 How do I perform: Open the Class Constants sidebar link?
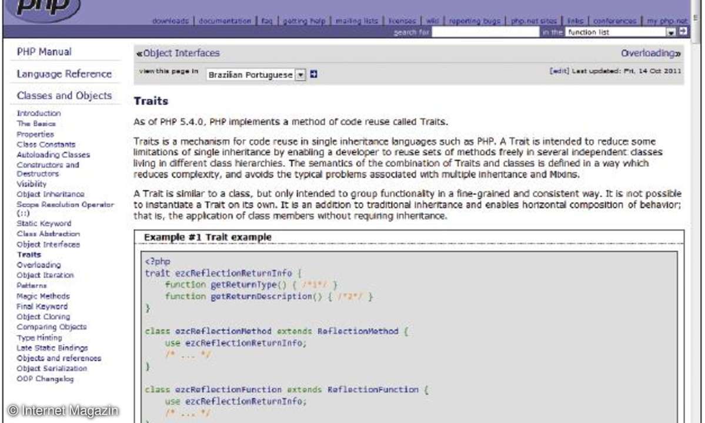[x=46, y=145]
